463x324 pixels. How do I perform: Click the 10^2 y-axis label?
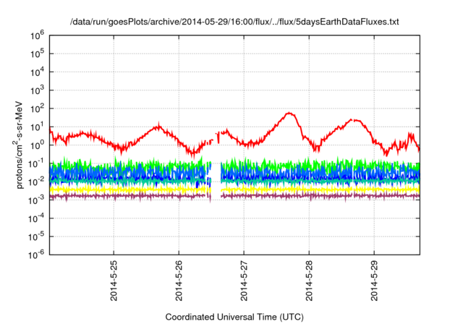pos(37,109)
